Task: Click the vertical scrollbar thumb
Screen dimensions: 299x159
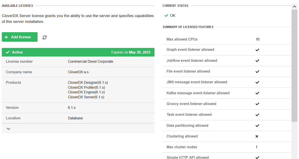Action: point(294,65)
